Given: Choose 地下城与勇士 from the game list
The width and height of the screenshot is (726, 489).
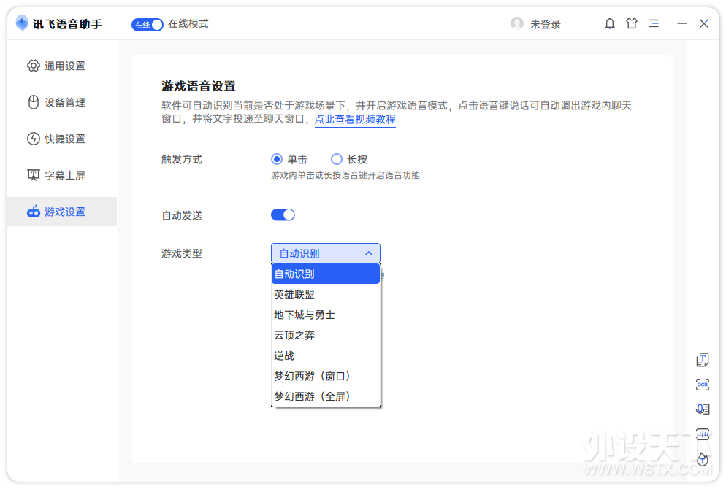Looking at the screenshot, I should click(326, 315).
